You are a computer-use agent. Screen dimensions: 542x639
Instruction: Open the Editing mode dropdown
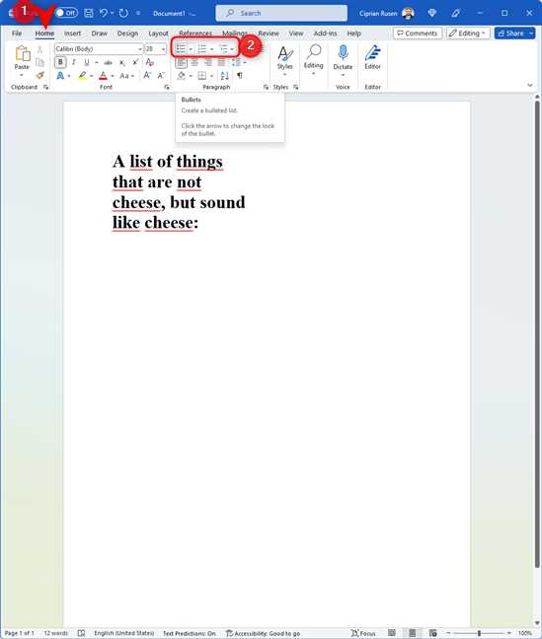(x=468, y=33)
